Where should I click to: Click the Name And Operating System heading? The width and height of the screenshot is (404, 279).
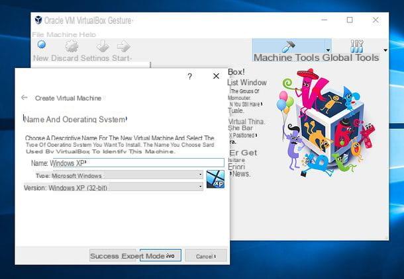pos(75,119)
